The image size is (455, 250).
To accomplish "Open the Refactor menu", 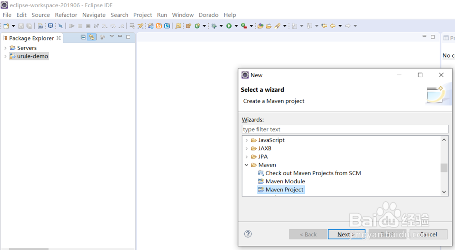I will coord(66,15).
